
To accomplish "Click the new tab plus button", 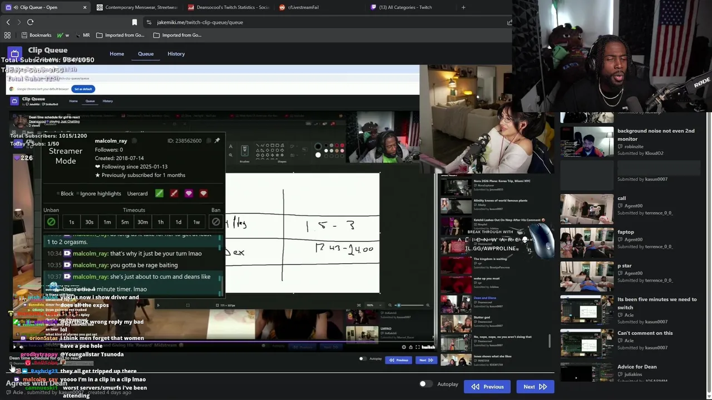I will tap(463, 7).
